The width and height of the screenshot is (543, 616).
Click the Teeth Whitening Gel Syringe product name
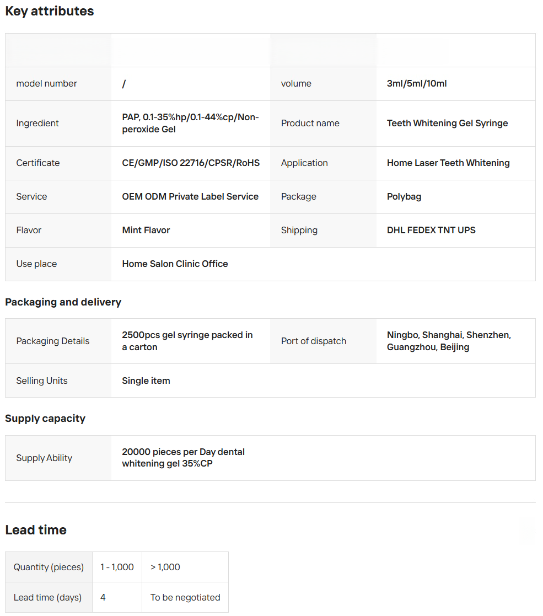point(447,123)
